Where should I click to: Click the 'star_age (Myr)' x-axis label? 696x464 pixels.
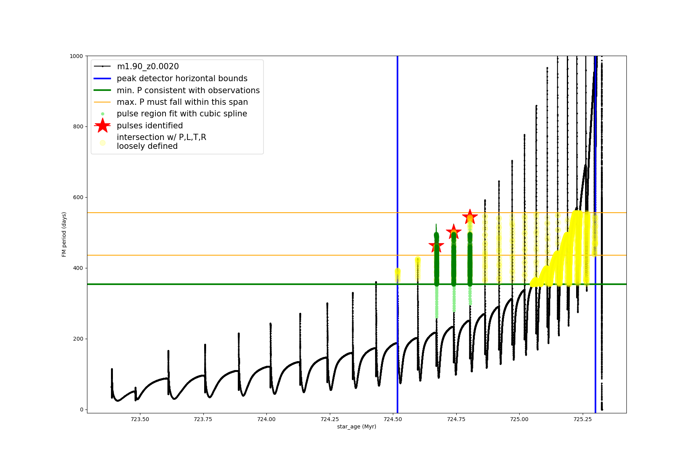(357, 426)
